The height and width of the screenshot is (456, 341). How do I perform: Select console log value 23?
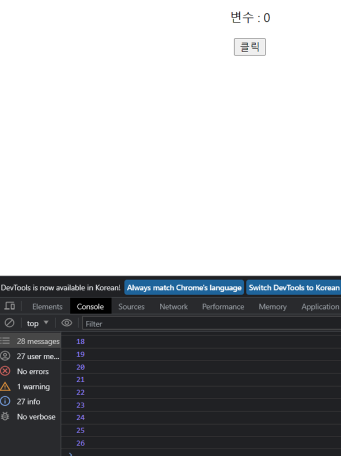[x=80, y=405]
